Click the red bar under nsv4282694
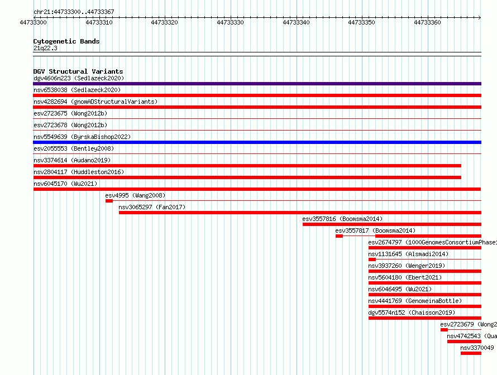The height and width of the screenshot is (375, 497). pos(257,107)
